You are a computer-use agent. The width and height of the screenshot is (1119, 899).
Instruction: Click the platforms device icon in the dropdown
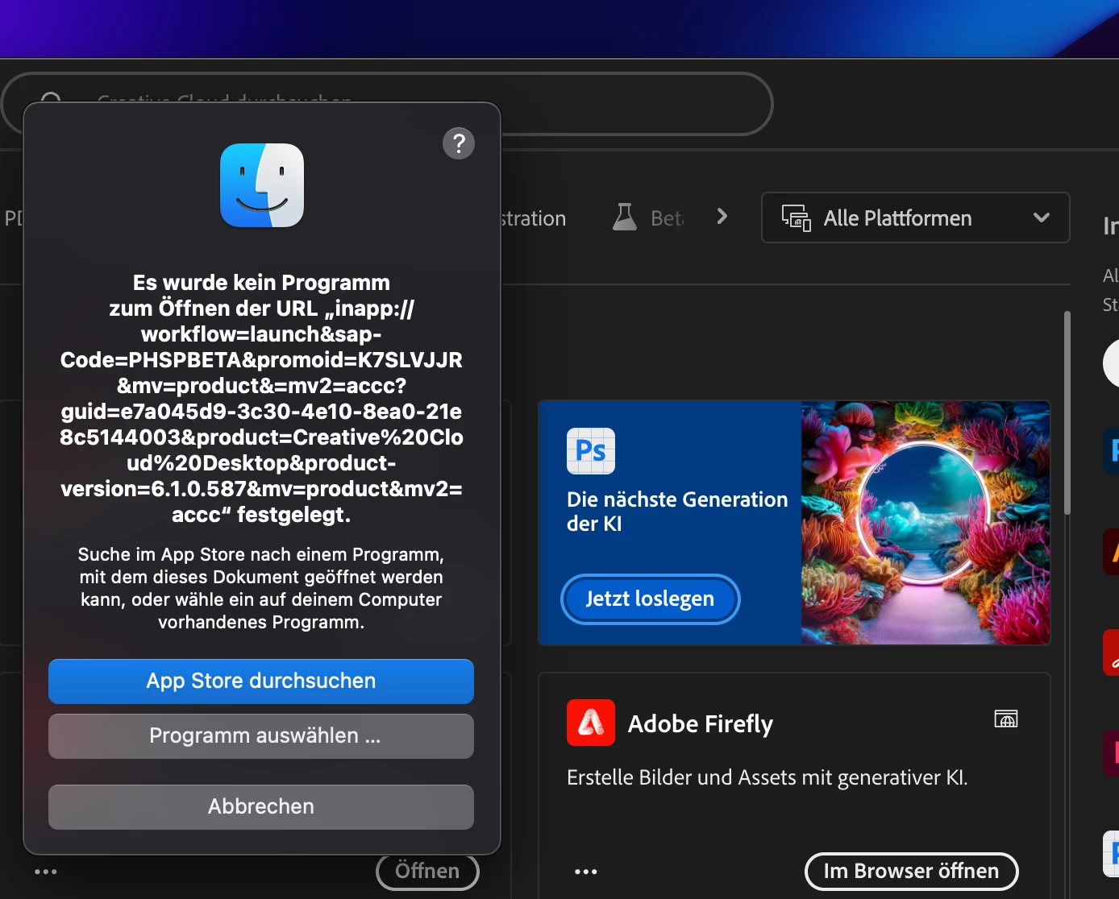pyautogui.click(x=797, y=217)
